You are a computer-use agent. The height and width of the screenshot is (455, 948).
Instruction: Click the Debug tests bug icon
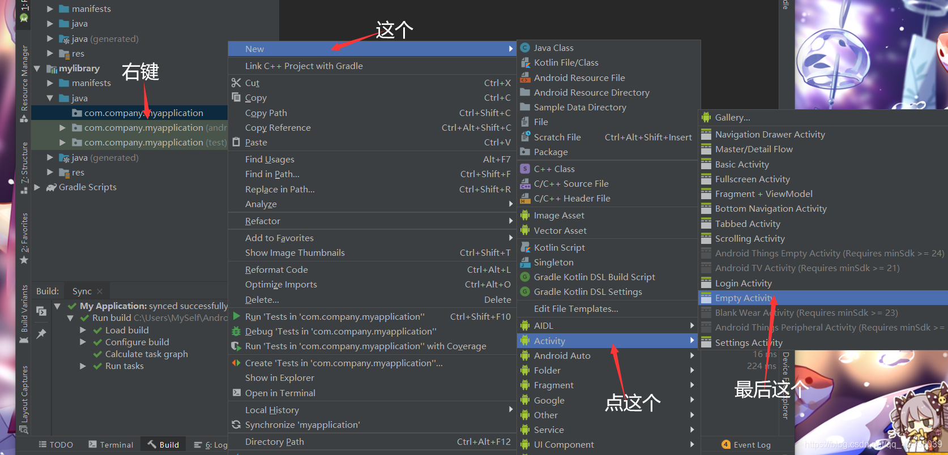pyautogui.click(x=236, y=331)
